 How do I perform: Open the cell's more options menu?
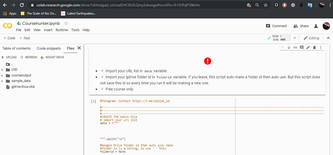(x=321, y=47)
